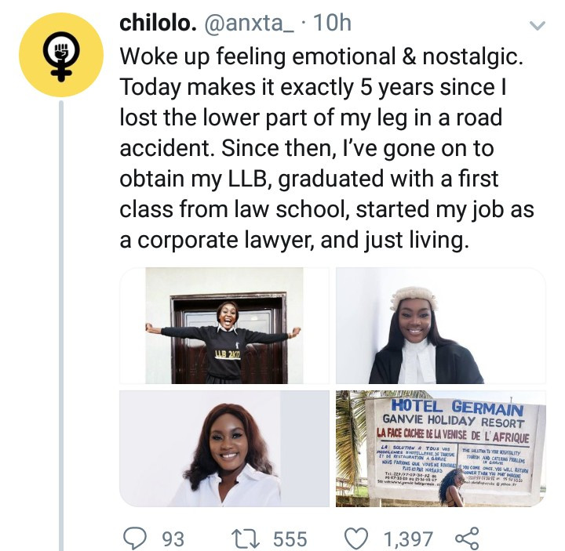This screenshot has height=551, width=565.
Task: Click the grey thread line below the avatar
Action: point(60,314)
